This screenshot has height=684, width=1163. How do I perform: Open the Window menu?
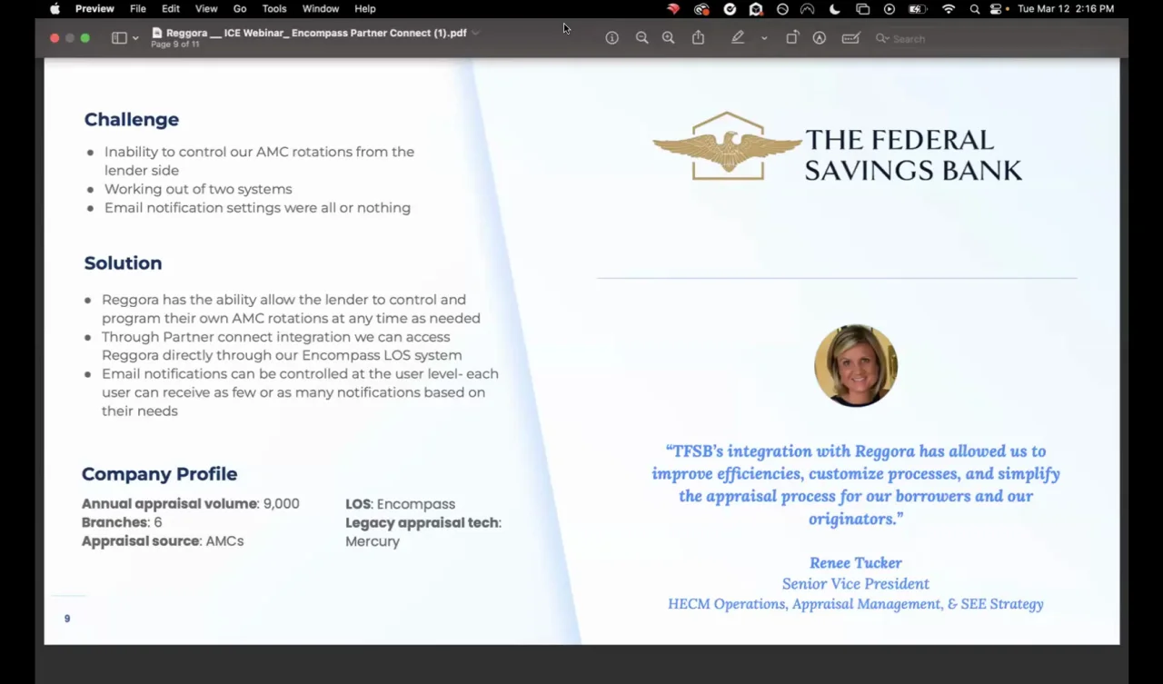click(x=321, y=9)
